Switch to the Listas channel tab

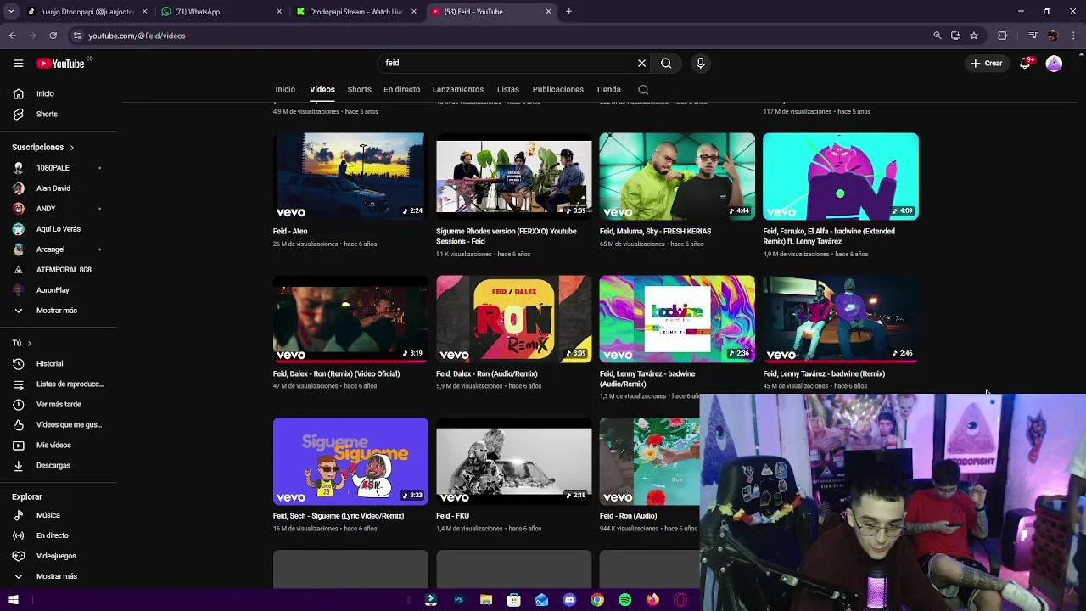(508, 89)
